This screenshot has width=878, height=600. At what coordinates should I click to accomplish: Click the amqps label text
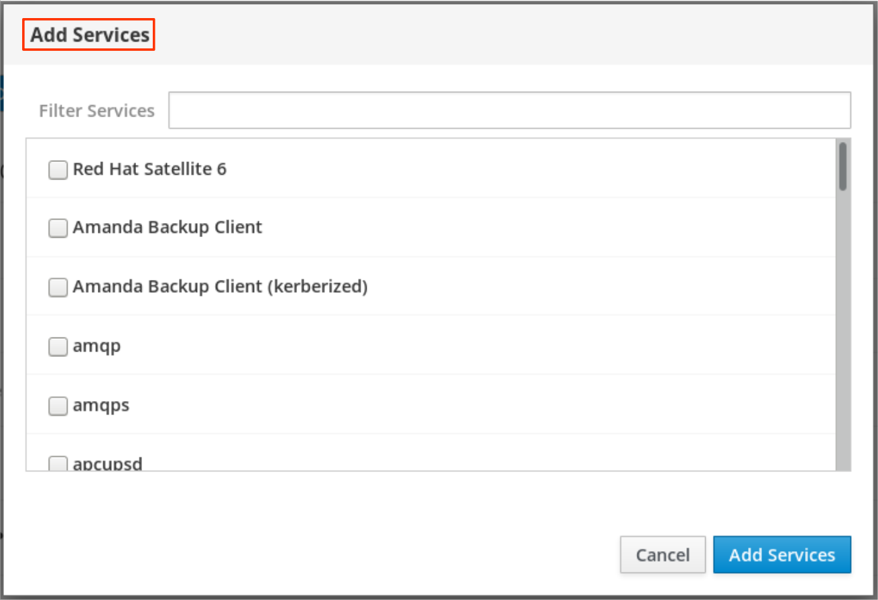click(x=101, y=406)
